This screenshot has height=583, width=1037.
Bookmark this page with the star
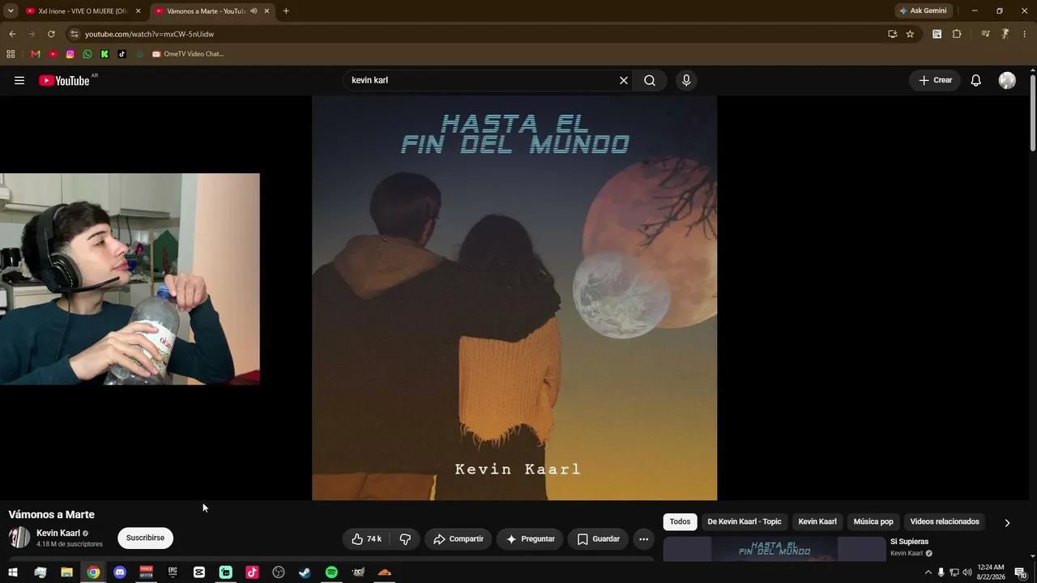click(x=910, y=34)
